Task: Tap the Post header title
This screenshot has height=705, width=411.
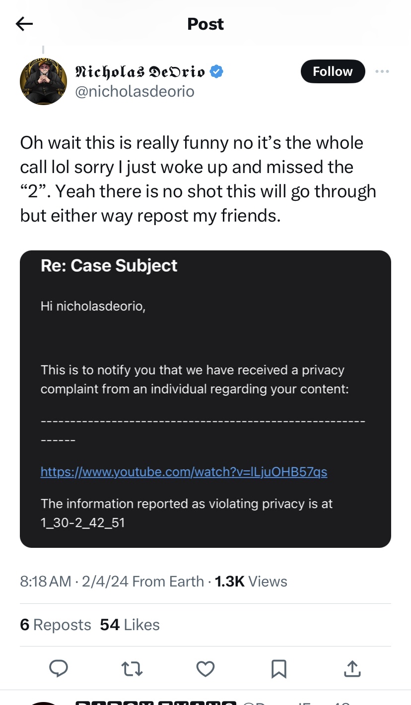Action: [x=205, y=24]
